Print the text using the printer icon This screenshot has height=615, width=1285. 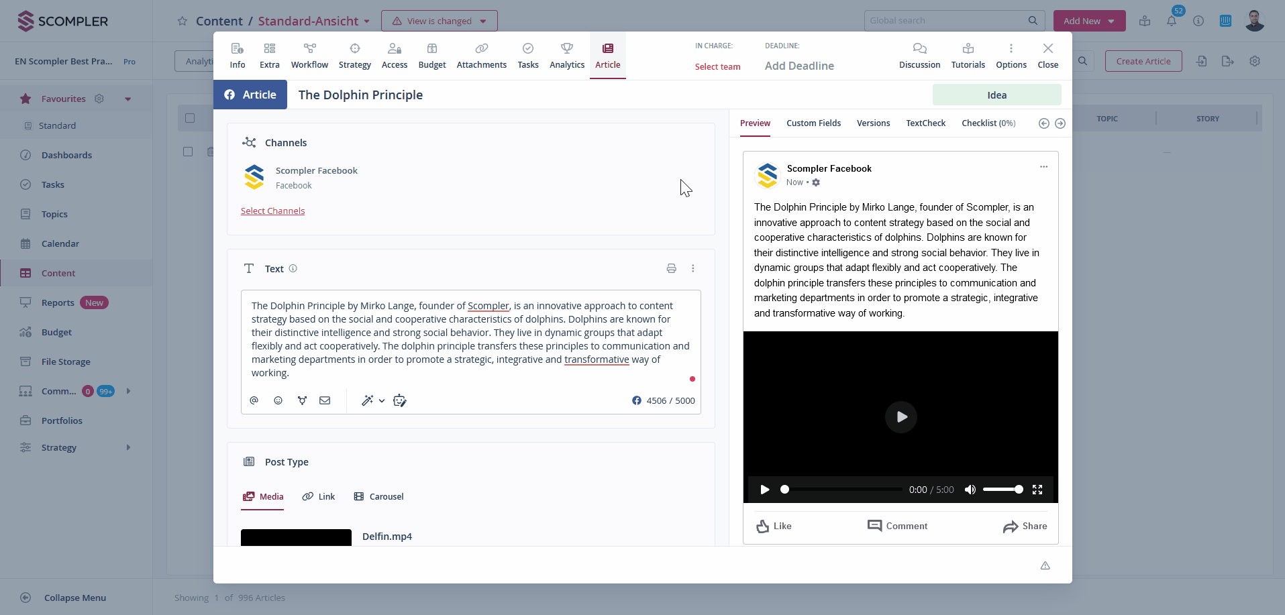click(671, 268)
